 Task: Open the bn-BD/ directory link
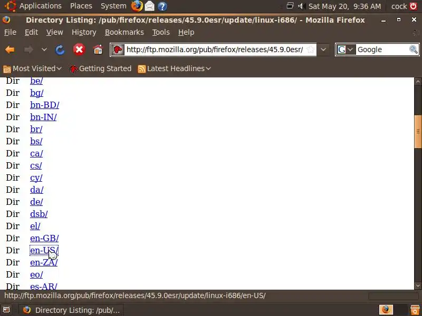(45, 105)
